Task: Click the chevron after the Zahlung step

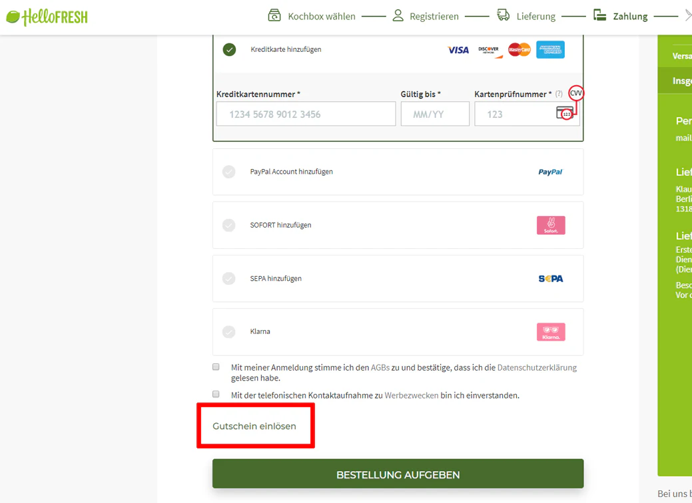Action: (687, 15)
